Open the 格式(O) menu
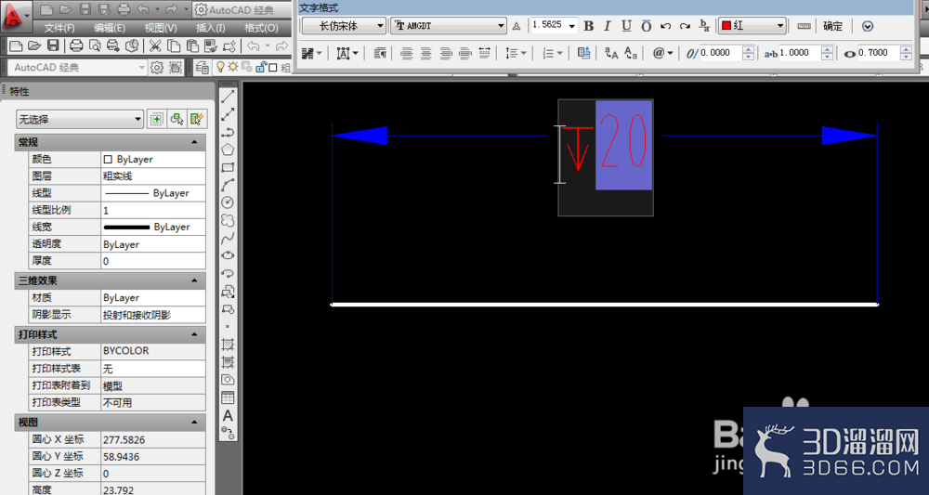929x495 pixels. (x=261, y=28)
